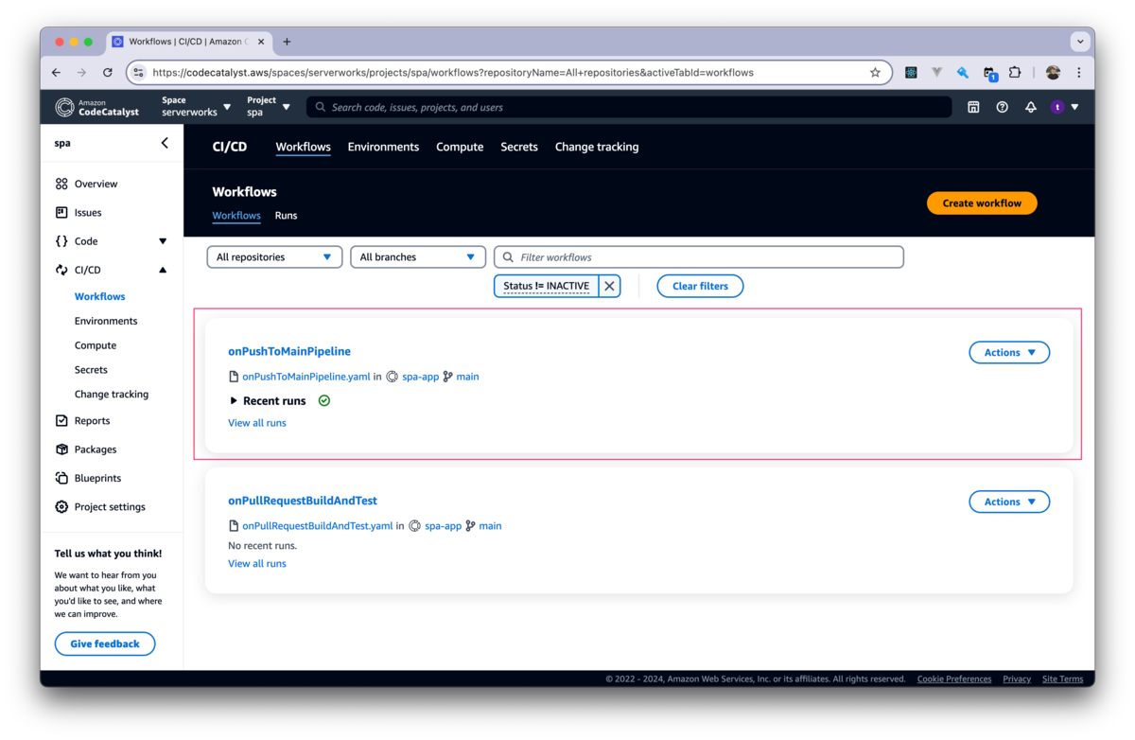Image resolution: width=1135 pixels, height=740 pixels.
Task: Click browser forward arrow
Action: point(81,72)
